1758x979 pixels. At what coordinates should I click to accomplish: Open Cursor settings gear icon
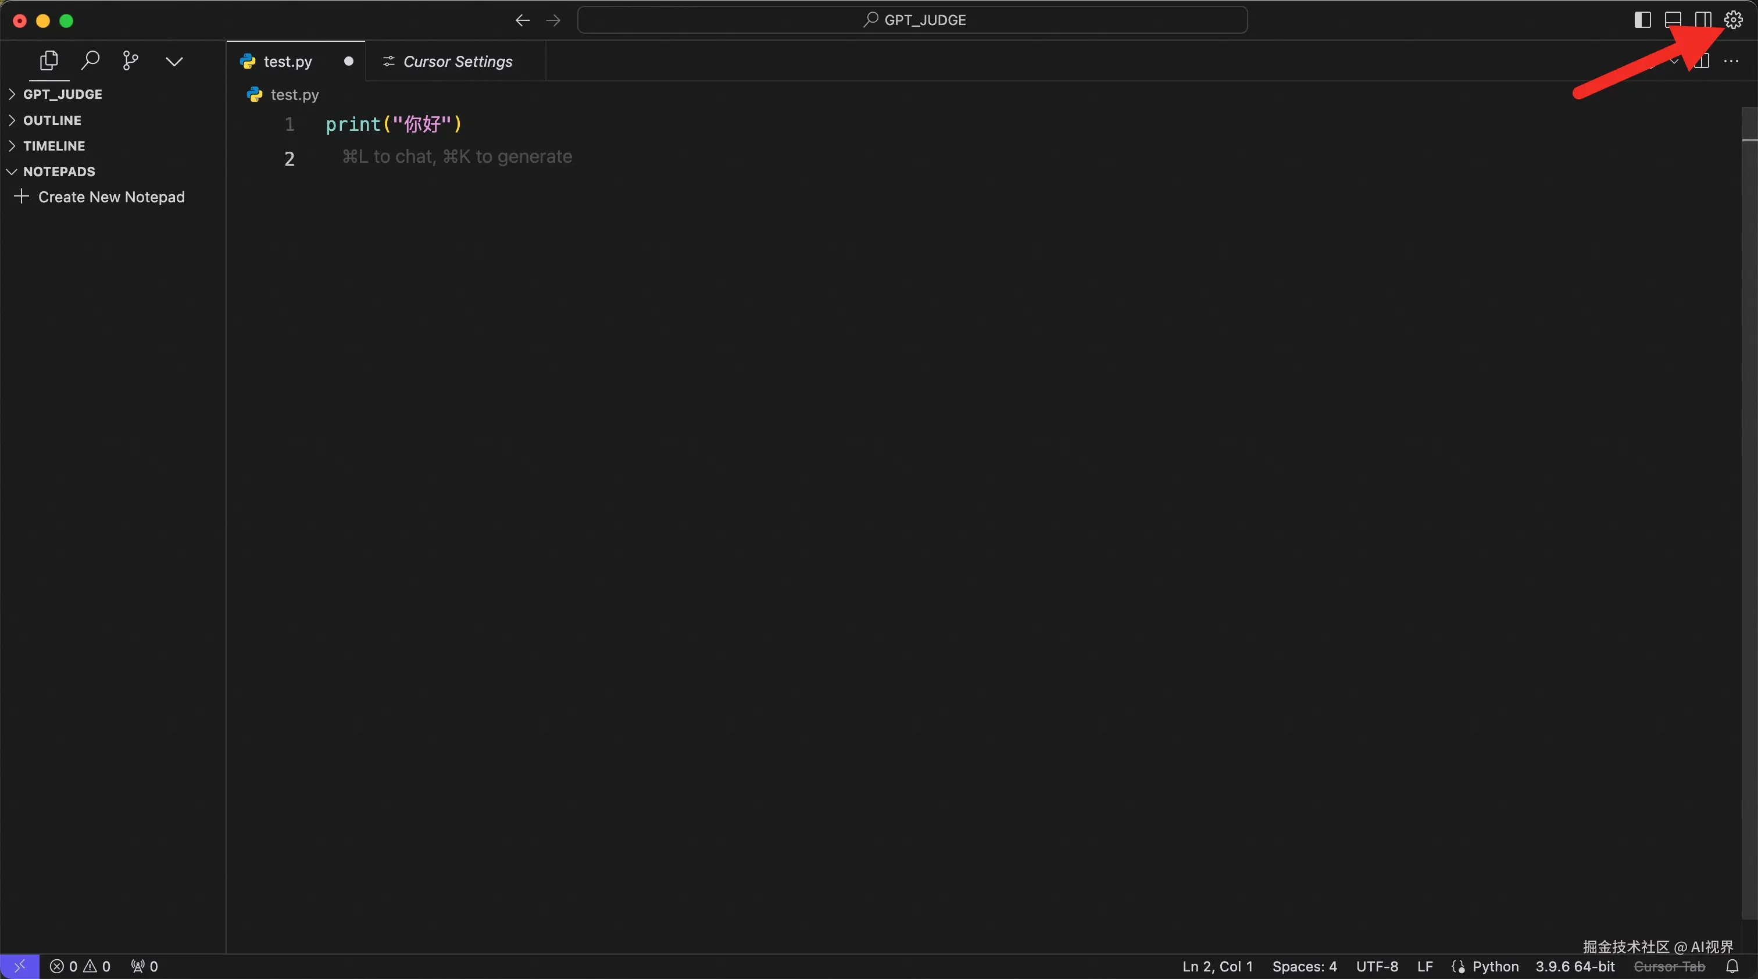pos(1734,20)
